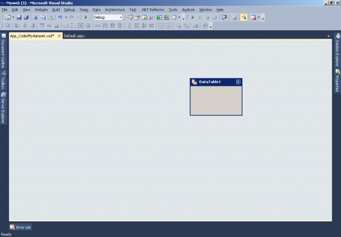Click the Cut scissors icon
The width and height of the screenshot is (341, 237).
coord(36,17)
